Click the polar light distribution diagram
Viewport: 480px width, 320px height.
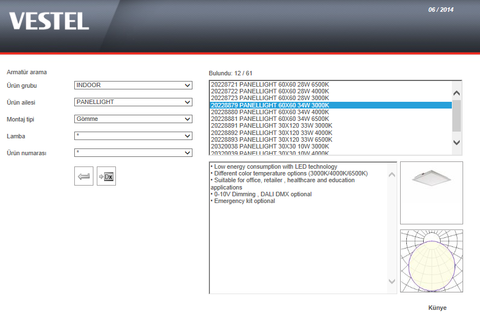tap(432, 261)
